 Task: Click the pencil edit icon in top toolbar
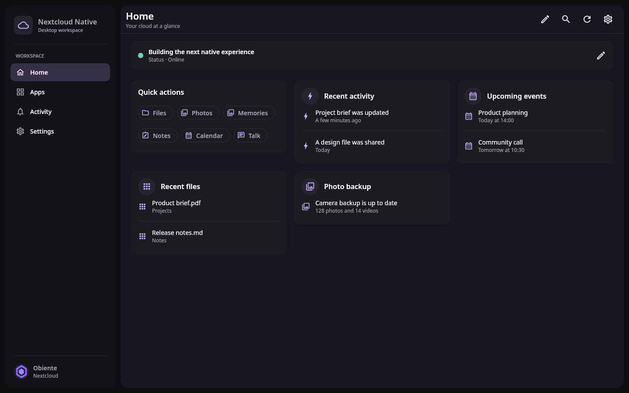pyautogui.click(x=545, y=19)
